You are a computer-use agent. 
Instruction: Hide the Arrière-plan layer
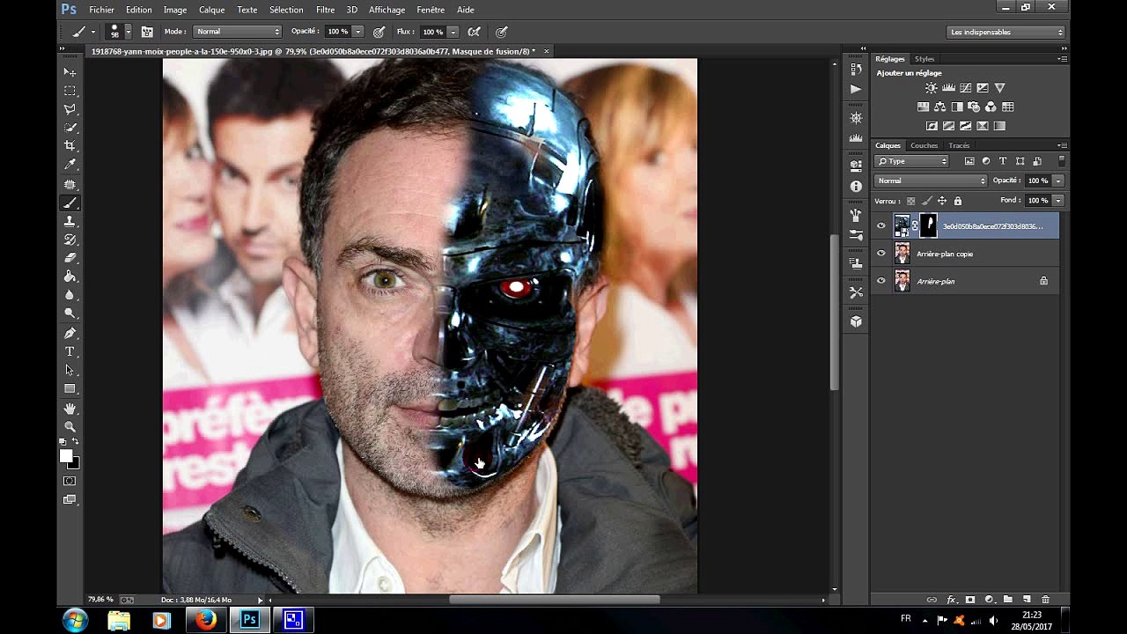881,281
